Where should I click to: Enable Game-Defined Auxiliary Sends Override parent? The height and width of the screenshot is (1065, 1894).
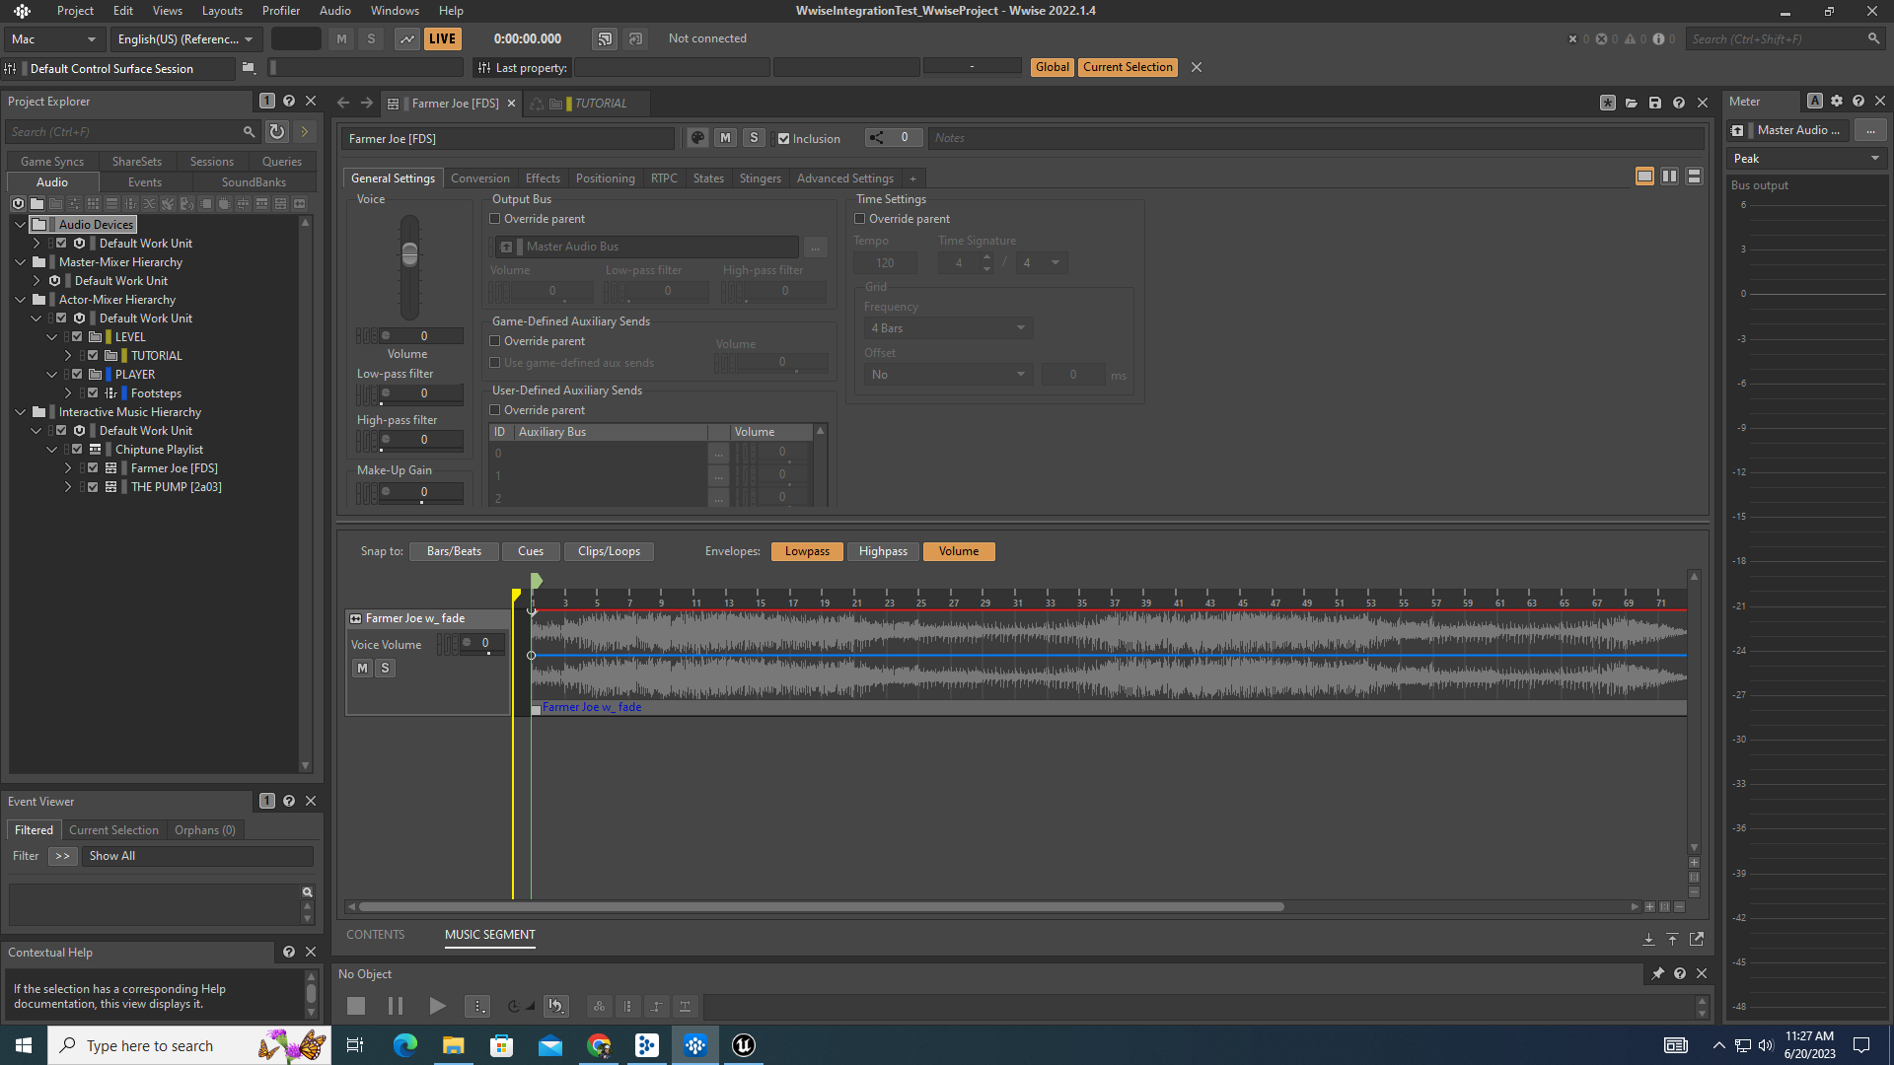[495, 341]
